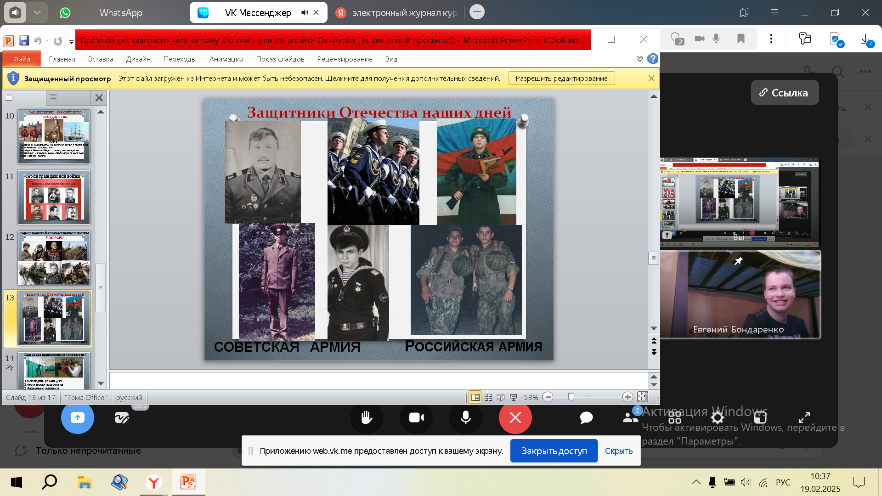
Task: End the call with red button
Action: 515,417
